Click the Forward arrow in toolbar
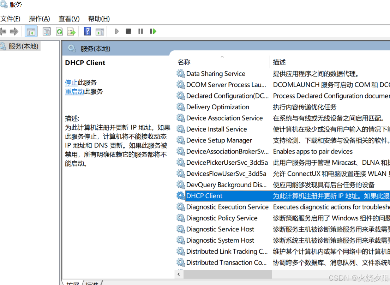This screenshot has height=285, width=390. 14,31
